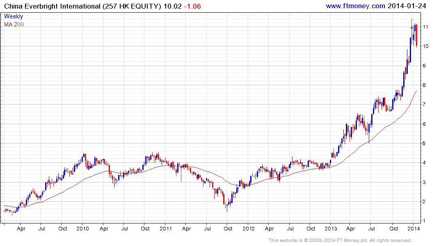Image resolution: width=441 pixels, height=246 pixels.
Task: Select the 'Weekly' interval label
Action: click(x=14, y=16)
